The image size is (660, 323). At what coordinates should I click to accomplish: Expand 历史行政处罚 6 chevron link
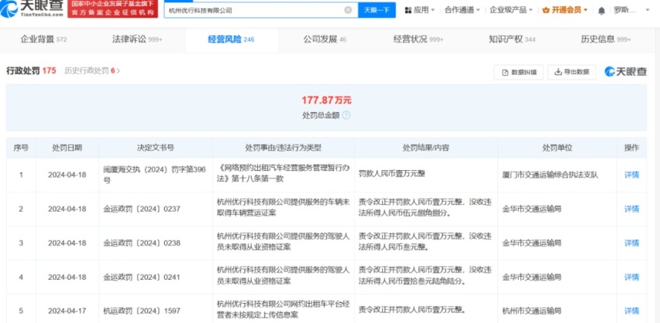[x=92, y=70]
